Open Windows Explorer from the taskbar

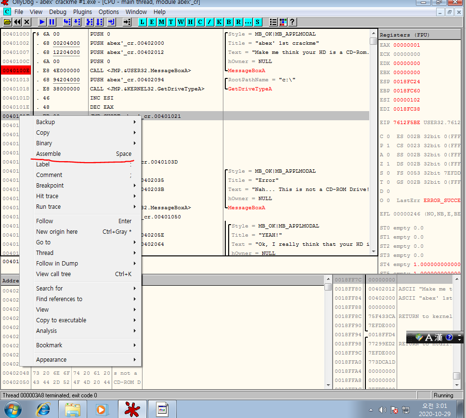[73, 410]
